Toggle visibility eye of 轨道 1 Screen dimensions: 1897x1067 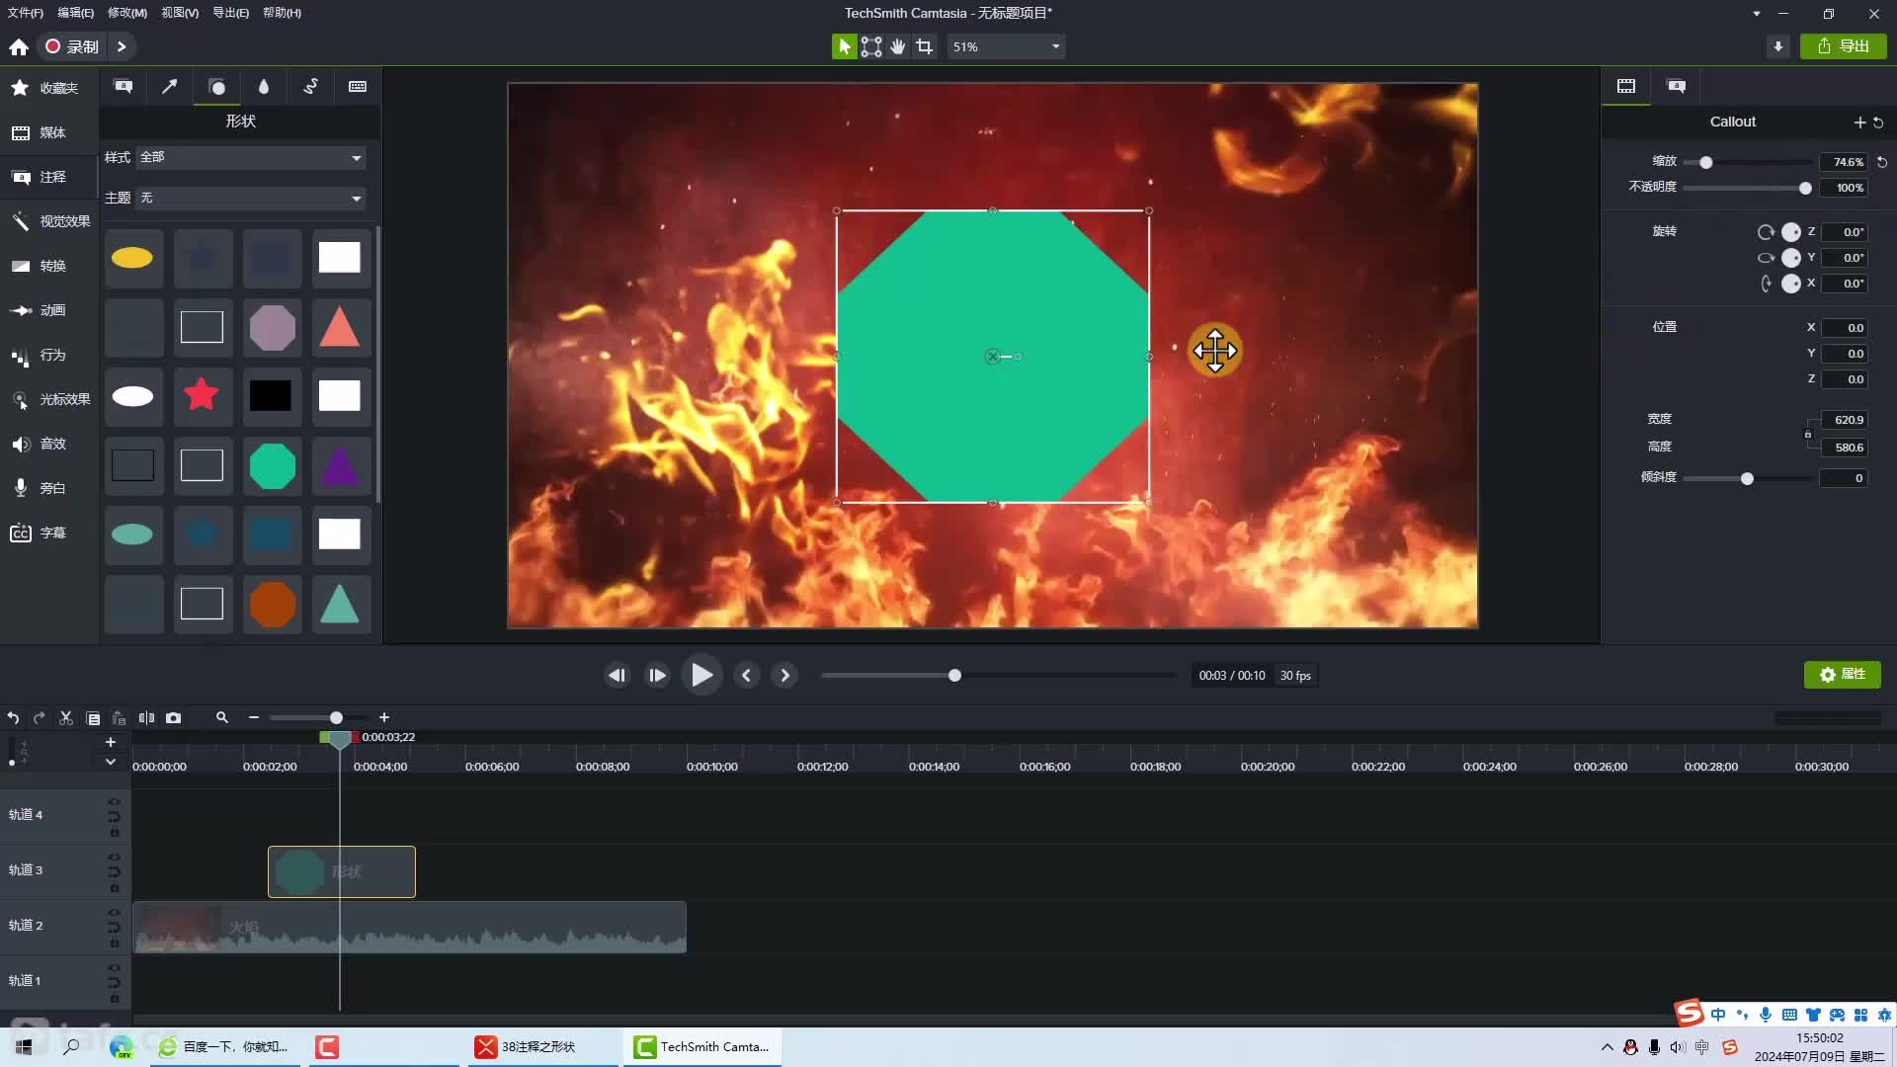[114, 967]
